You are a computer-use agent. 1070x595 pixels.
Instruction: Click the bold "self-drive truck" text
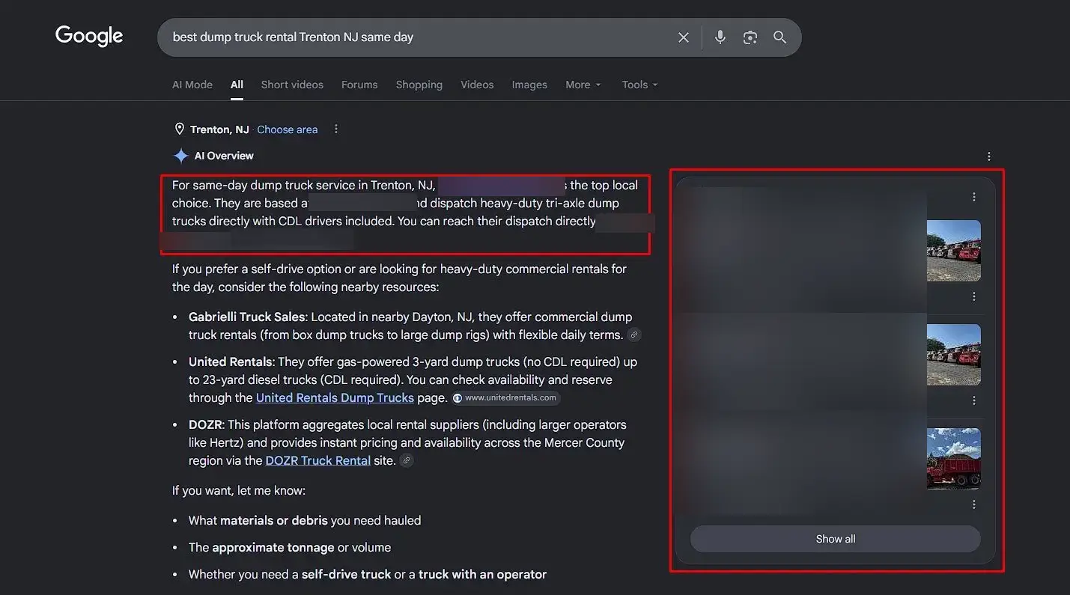point(347,575)
